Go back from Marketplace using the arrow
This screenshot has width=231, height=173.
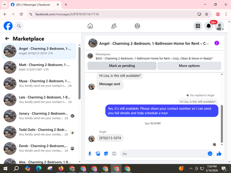(7, 39)
